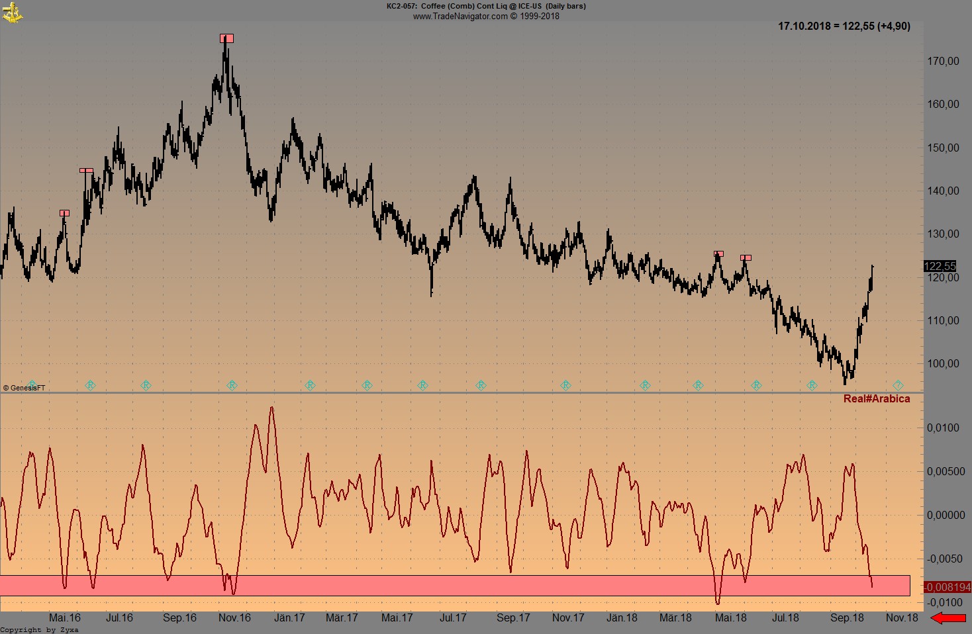This screenshot has height=634, width=972.
Task: Click the Mai.17 date label
Action: coord(397,617)
